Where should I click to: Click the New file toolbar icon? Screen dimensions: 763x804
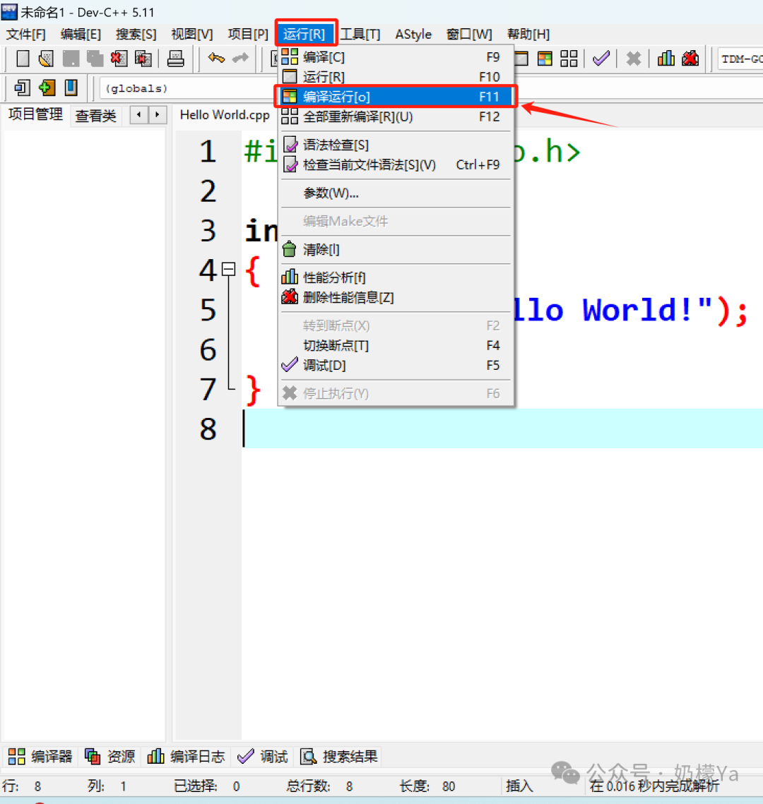(23, 59)
